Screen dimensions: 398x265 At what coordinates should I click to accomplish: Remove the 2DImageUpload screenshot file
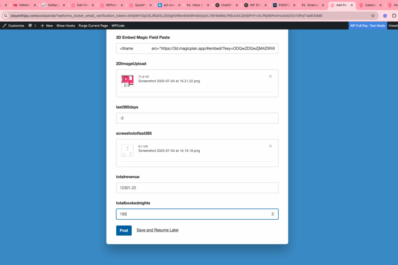click(270, 77)
